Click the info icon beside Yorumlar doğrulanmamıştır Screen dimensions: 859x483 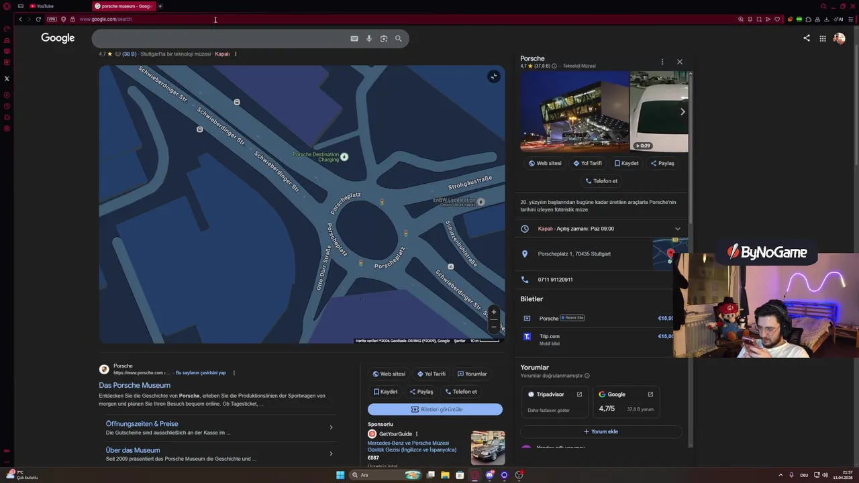(587, 376)
